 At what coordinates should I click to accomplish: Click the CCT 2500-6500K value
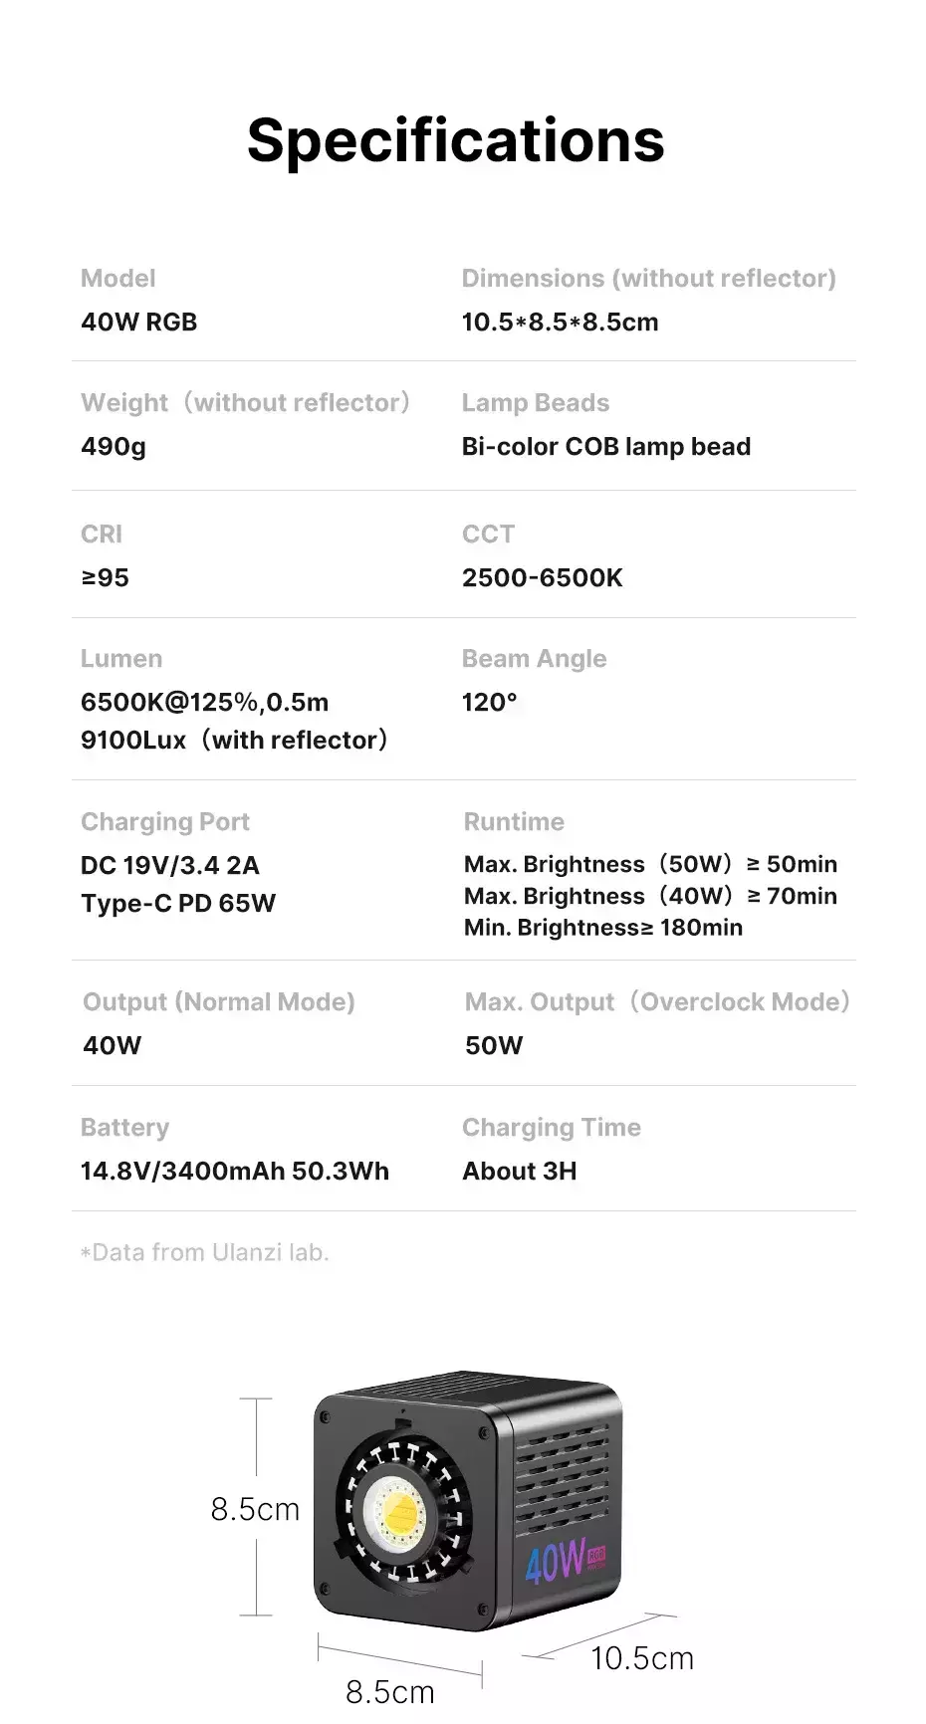tap(542, 578)
